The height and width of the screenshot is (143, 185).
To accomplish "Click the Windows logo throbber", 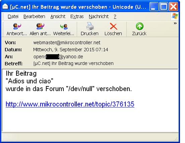I will (175, 16).
